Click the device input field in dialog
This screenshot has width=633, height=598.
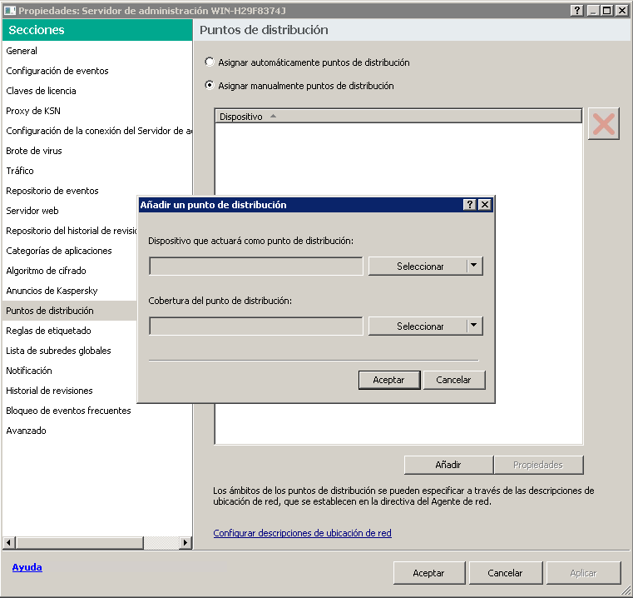pyautogui.click(x=256, y=266)
